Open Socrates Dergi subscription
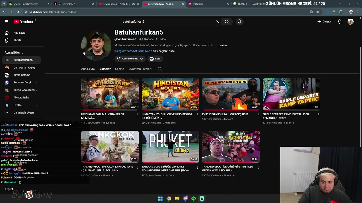 (21, 83)
